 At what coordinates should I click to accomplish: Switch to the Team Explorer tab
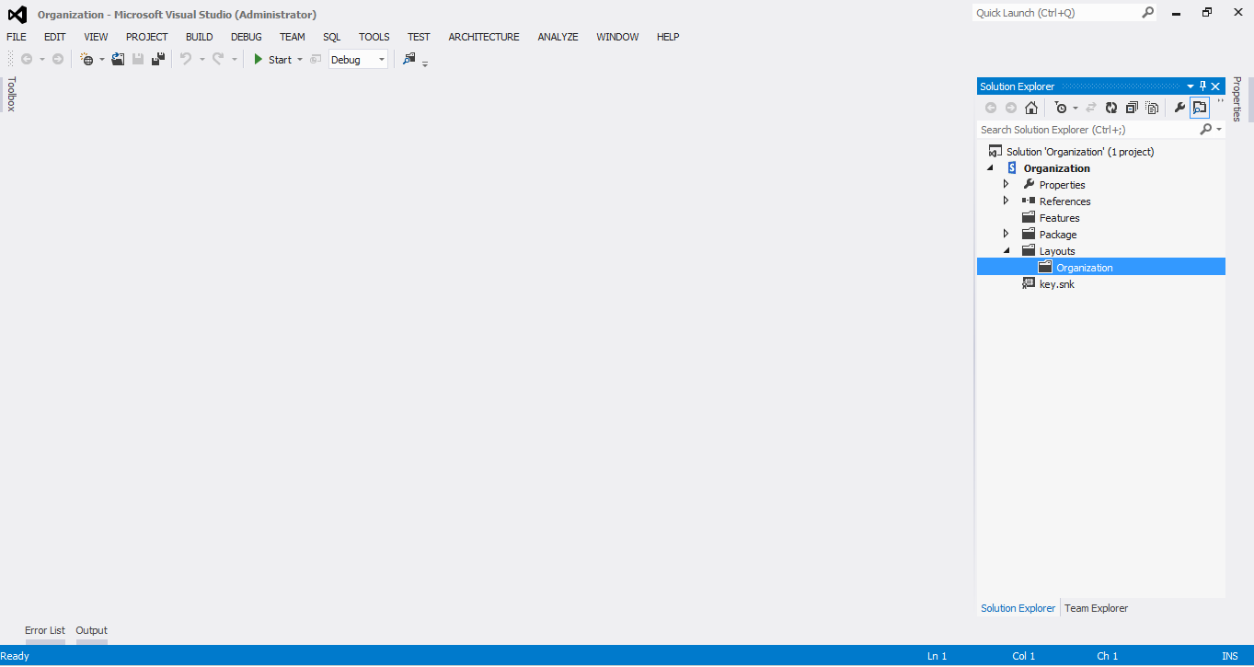[x=1096, y=608]
